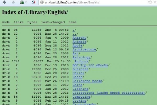Open the Anarchy folder
This screenshot has width=157, height=105.
tap(79, 38)
